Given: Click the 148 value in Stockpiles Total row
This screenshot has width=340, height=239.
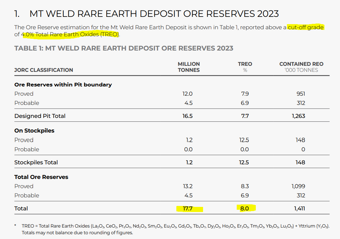Looking at the screenshot, I should 300,162.
